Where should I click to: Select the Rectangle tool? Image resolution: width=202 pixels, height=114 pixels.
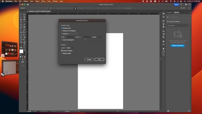[x=21, y=25]
